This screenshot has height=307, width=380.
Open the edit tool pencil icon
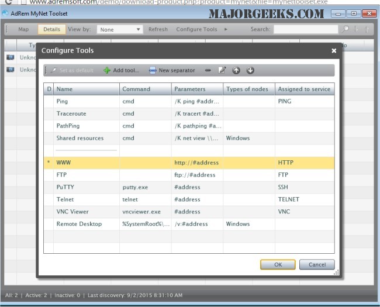[222, 70]
